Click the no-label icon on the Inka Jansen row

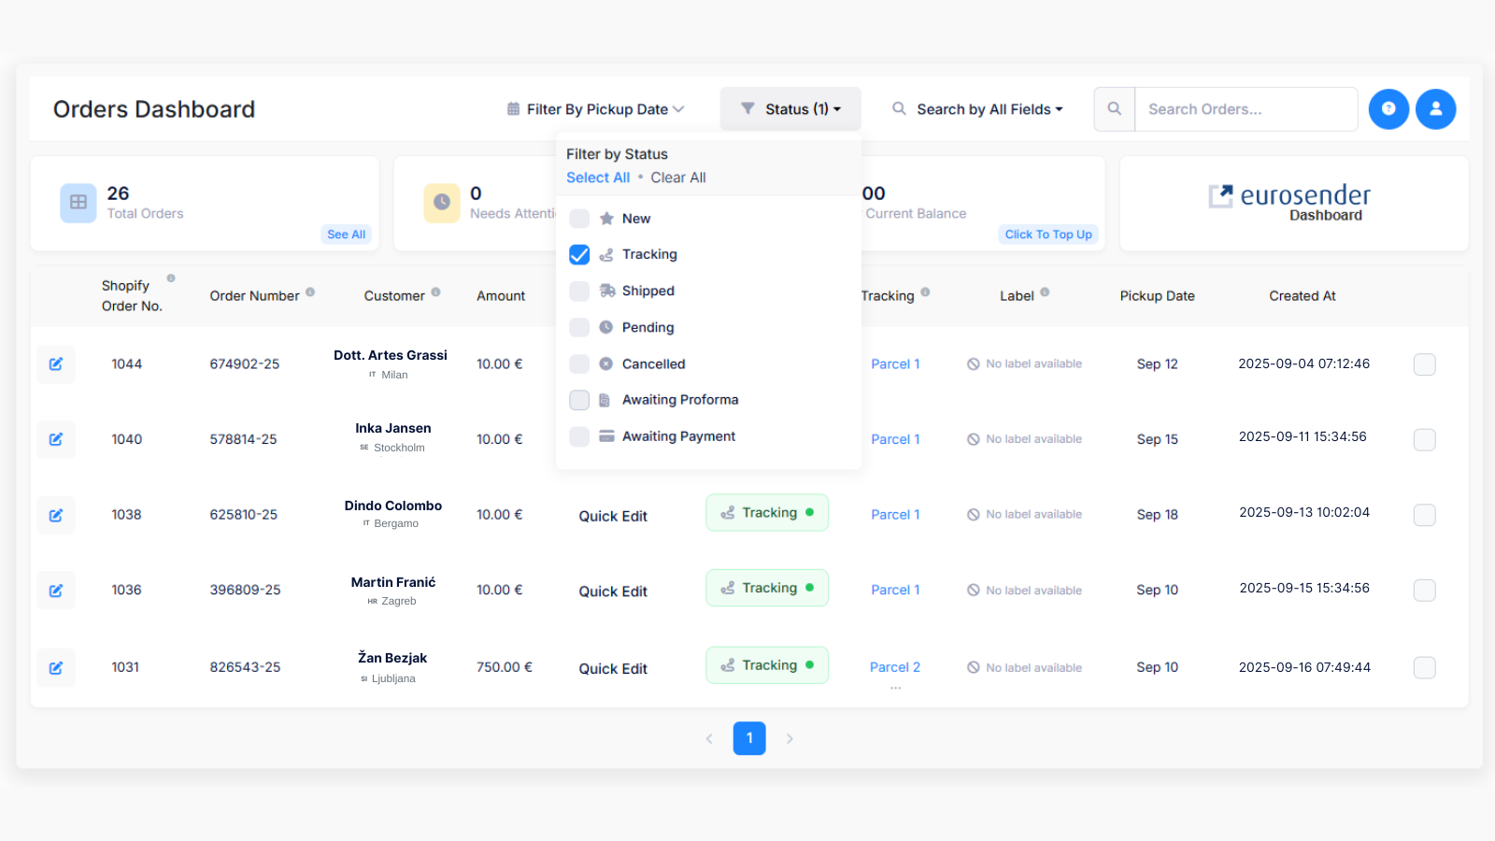click(x=974, y=438)
